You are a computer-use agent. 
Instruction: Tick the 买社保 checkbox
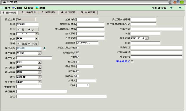tap(78, 71)
